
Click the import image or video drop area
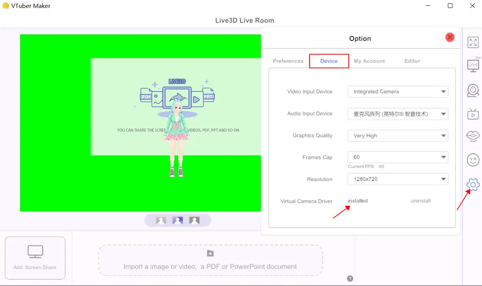pos(210,260)
